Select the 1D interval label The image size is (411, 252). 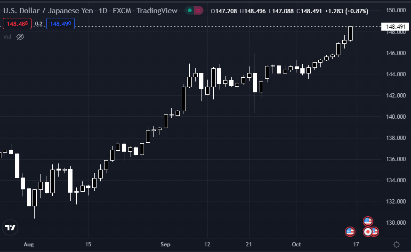pyautogui.click(x=103, y=11)
